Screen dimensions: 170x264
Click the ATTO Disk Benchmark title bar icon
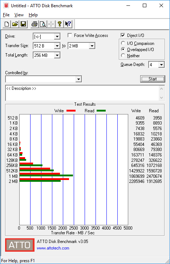point(6,5)
